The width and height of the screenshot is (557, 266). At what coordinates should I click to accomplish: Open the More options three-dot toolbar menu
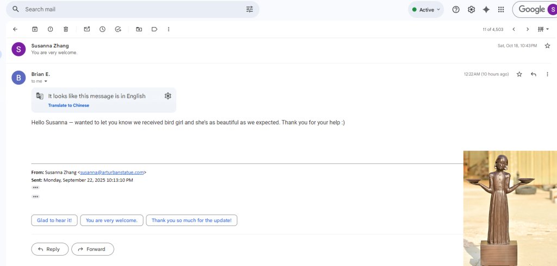(169, 29)
